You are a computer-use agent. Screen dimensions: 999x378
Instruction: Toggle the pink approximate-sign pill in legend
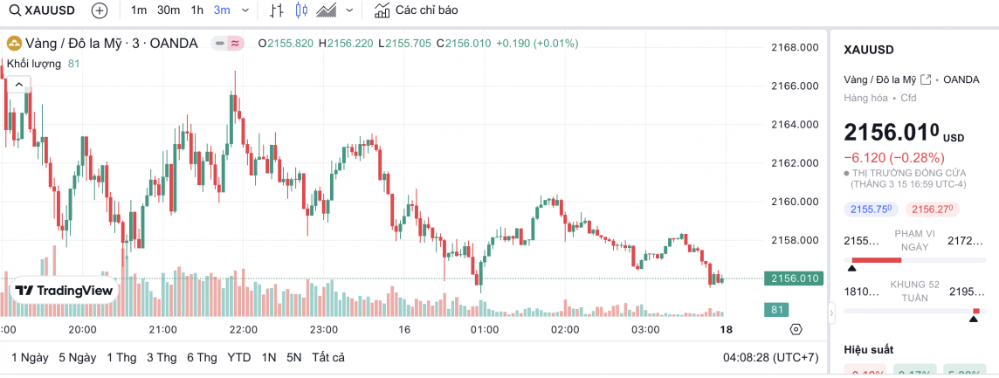(x=235, y=43)
